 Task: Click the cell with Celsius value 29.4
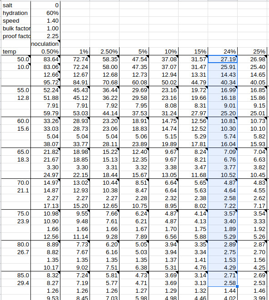[x=16, y=283]
